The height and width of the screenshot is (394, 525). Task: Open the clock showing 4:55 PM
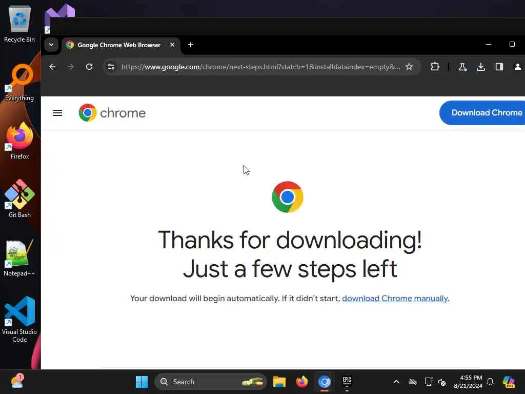point(468,382)
